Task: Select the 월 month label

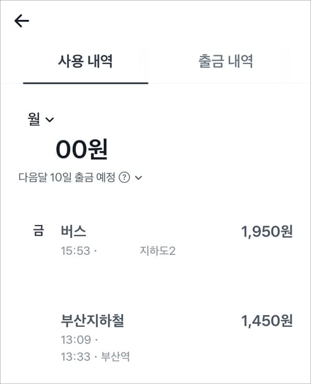Action: point(34,119)
